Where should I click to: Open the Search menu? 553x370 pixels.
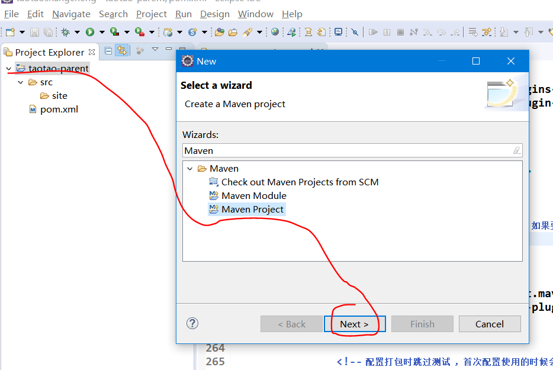point(113,14)
